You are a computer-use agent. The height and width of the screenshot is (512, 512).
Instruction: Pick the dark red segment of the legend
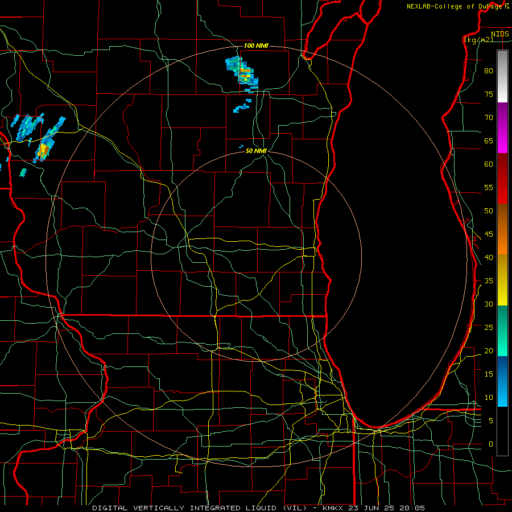point(502,179)
